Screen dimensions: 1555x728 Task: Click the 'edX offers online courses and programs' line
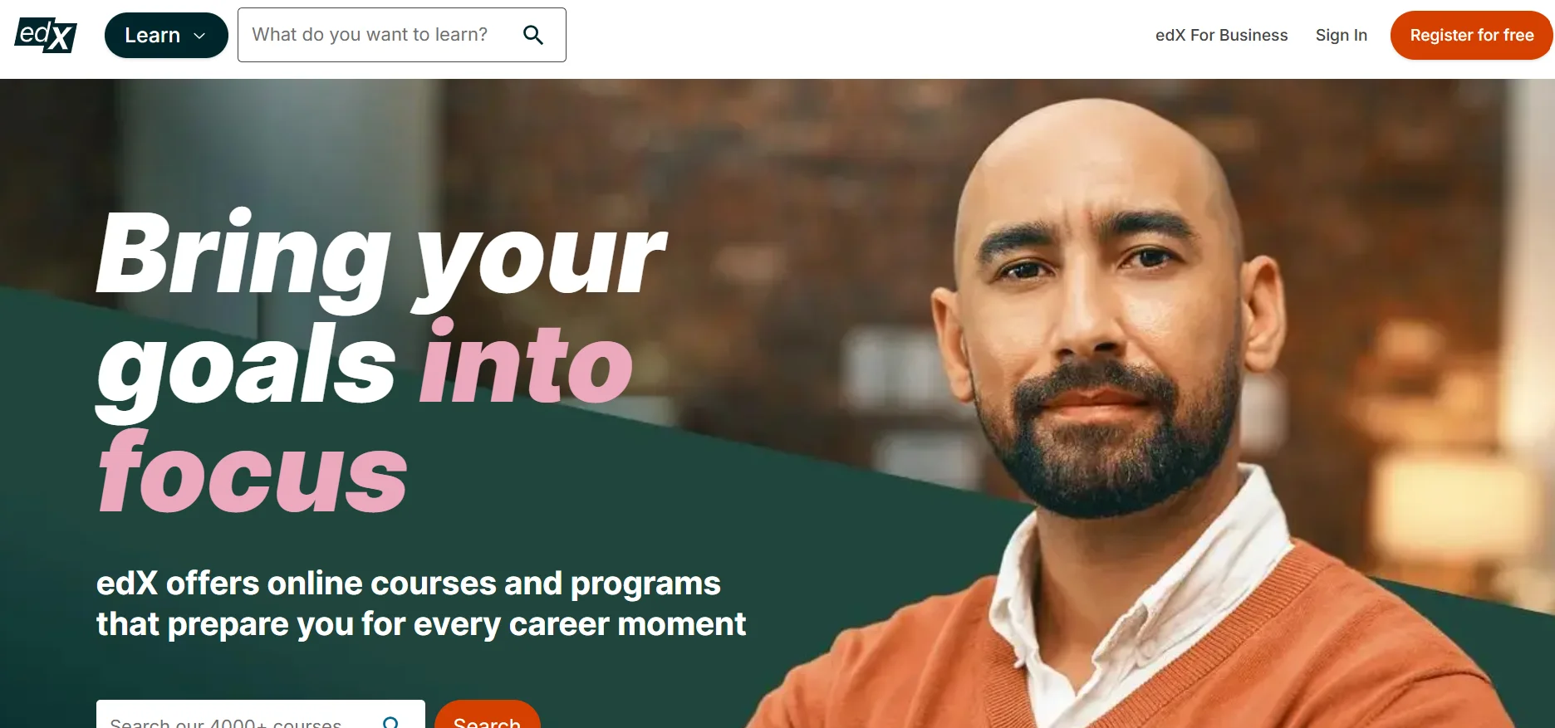(408, 584)
